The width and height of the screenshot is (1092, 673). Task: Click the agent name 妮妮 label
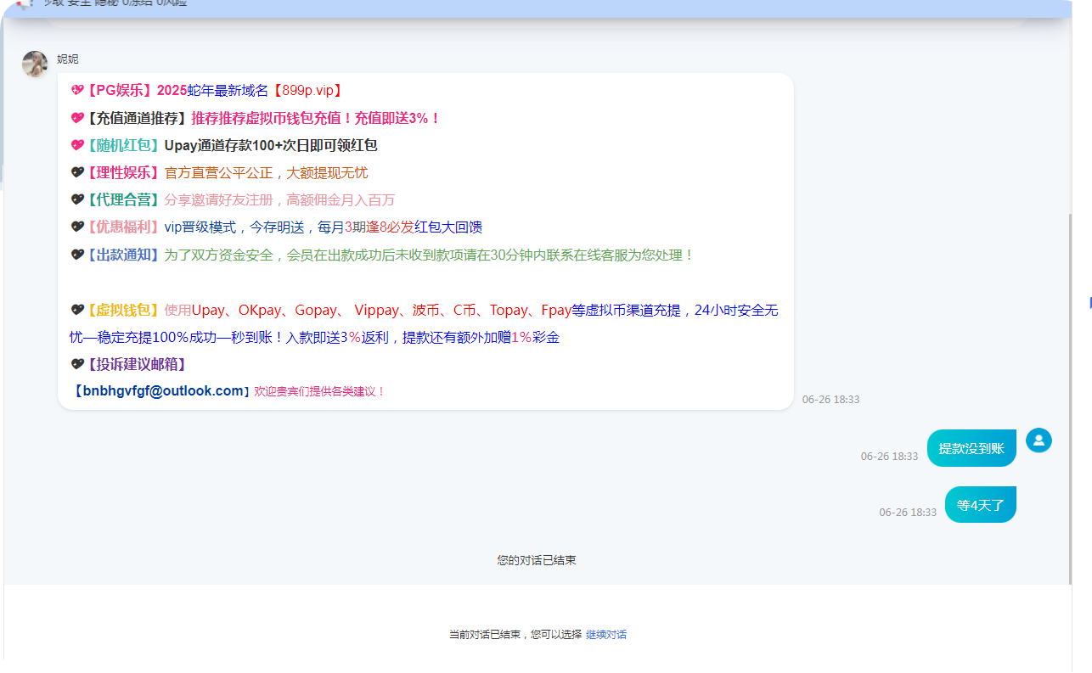[x=68, y=59]
